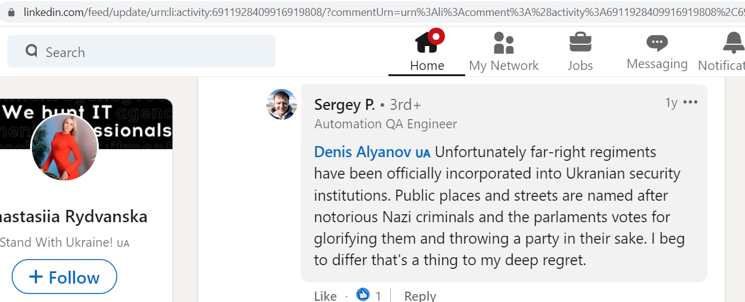
Task: Open Sergey P.'s profile photo
Action: pos(282,104)
